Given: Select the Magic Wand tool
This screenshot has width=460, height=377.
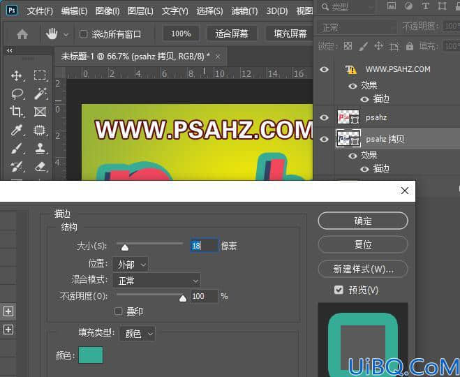Looking at the screenshot, I should click(x=40, y=94).
